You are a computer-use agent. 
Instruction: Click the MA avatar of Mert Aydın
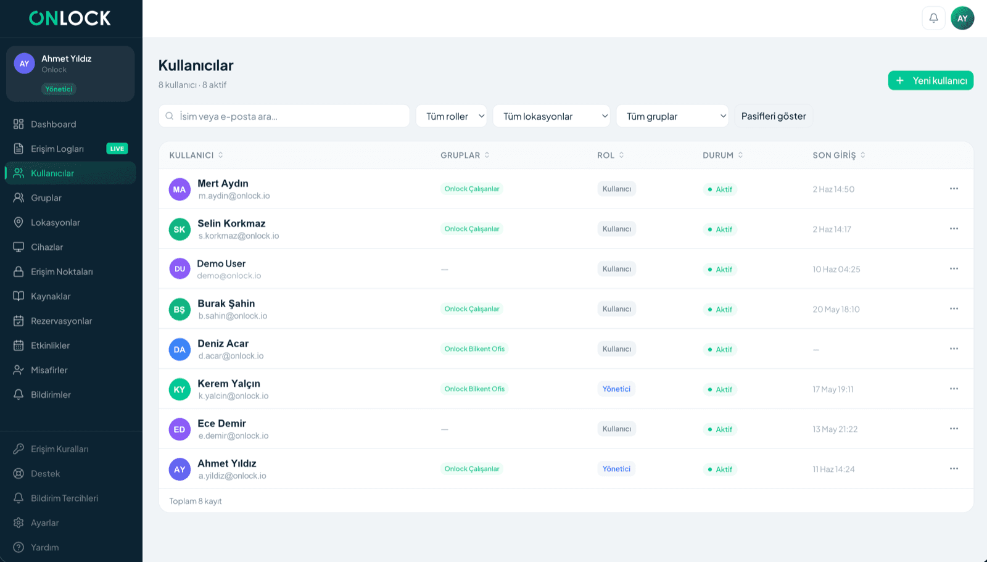tap(180, 189)
